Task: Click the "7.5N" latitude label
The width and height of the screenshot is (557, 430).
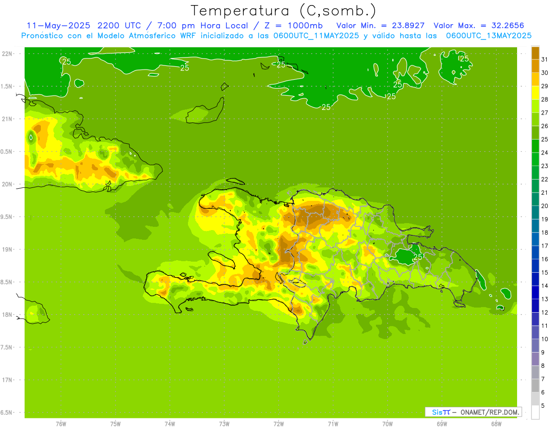Action: pyautogui.click(x=6, y=347)
